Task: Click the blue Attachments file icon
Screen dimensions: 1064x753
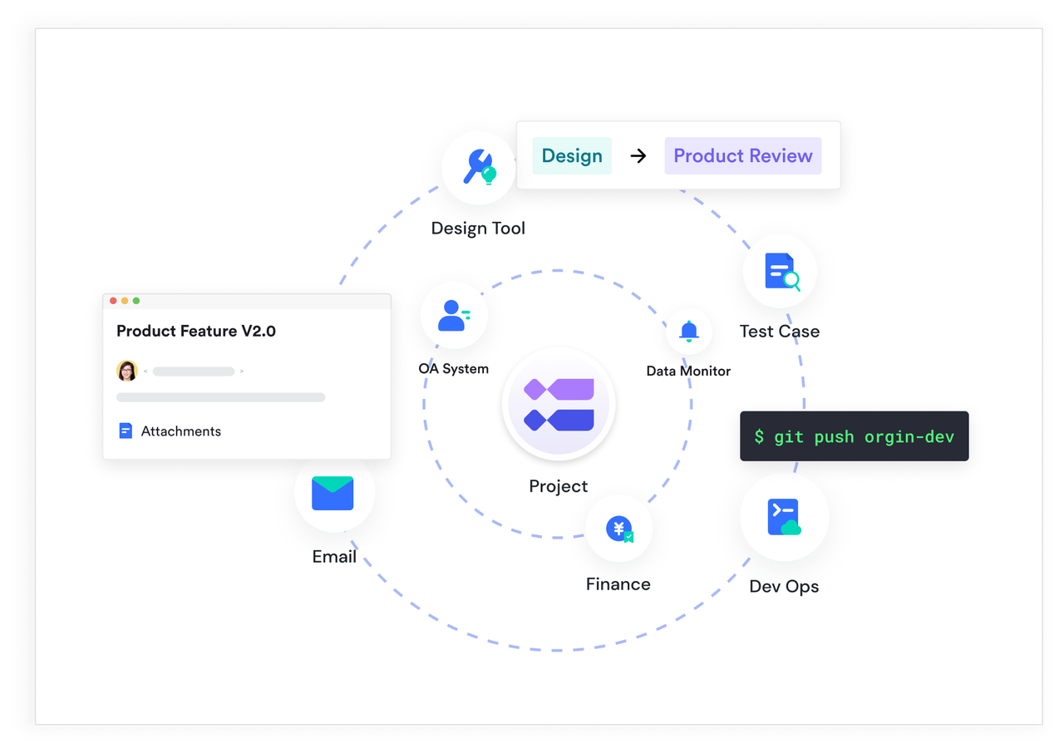Action: tap(126, 431)
